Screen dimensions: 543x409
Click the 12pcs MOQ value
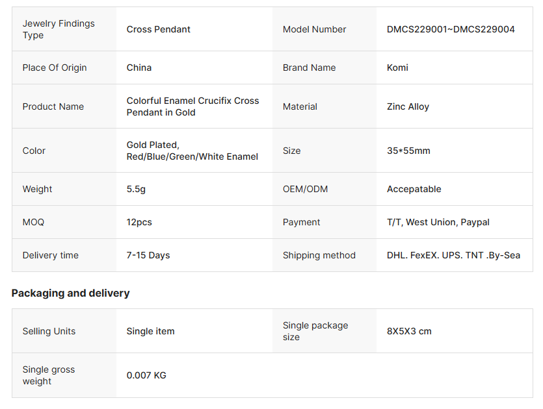139,222
